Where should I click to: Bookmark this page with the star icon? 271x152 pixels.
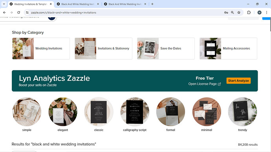click(x=239, y=13)
